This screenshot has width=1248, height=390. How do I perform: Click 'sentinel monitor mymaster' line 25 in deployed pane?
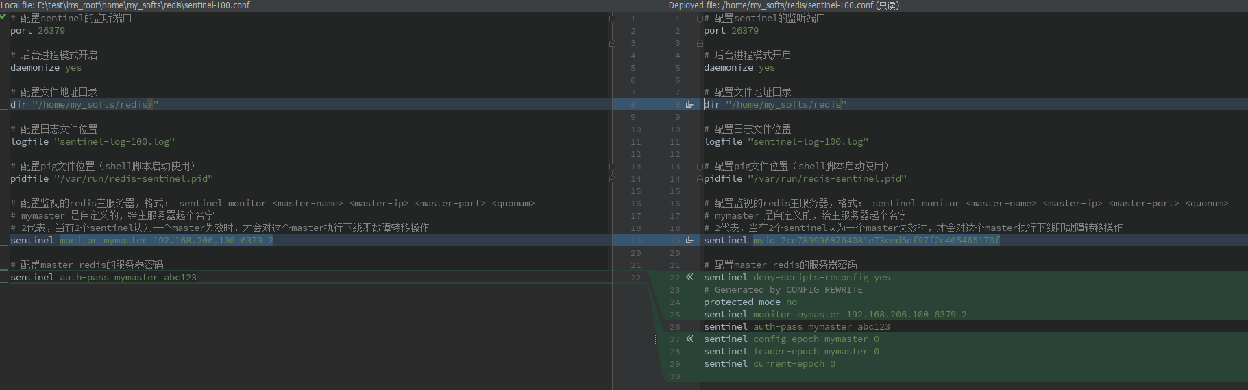click(835, 314)
